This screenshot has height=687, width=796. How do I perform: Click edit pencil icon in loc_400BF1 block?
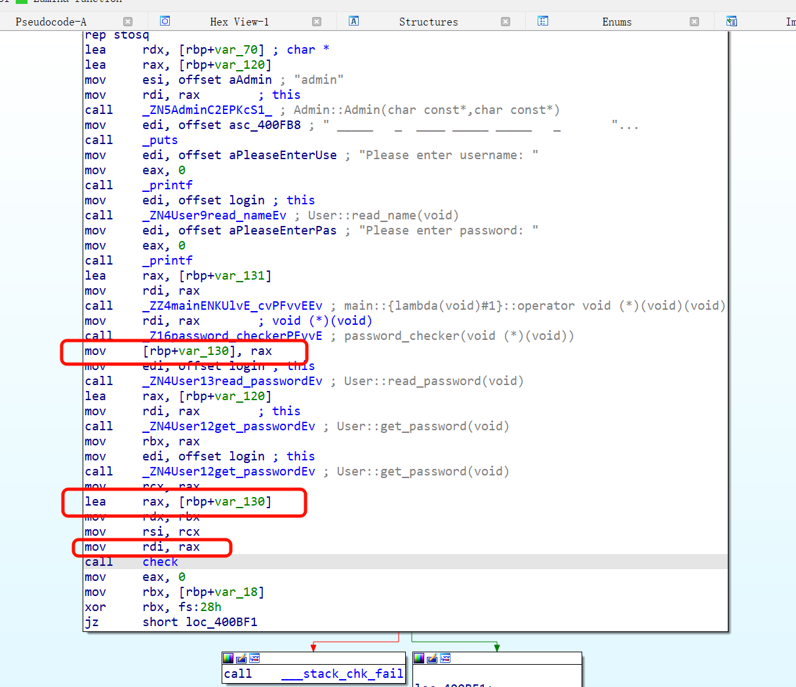(432, 658)
